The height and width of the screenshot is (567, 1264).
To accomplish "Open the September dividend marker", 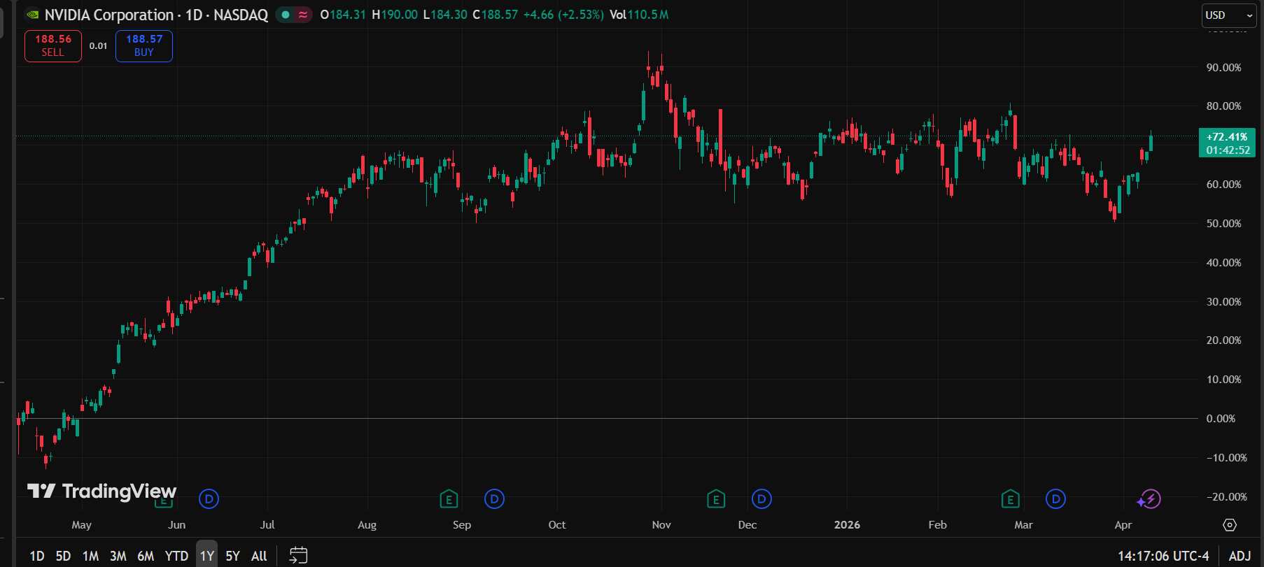I will click(494, 499).
